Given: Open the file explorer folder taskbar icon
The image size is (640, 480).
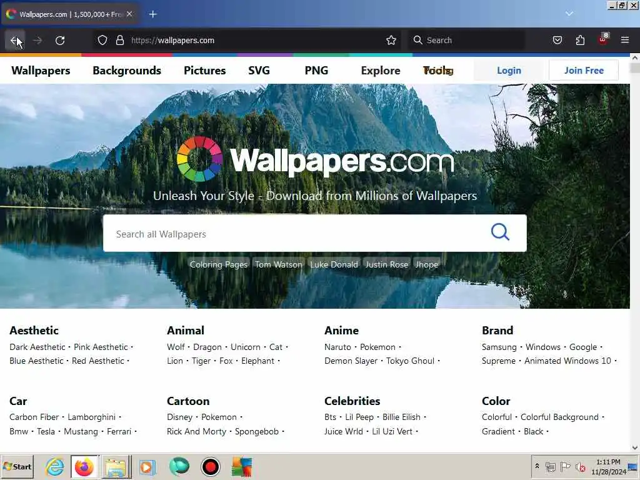Looking at the screenshot, I should (x=116, y=466).
